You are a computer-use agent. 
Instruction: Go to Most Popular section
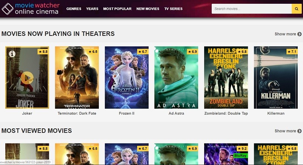(x=117, y=9)
